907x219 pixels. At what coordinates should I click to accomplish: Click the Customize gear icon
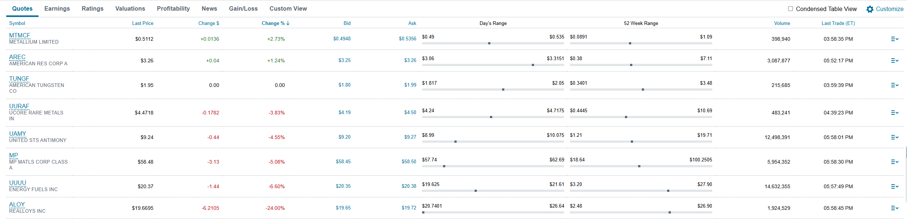(870, 9)
